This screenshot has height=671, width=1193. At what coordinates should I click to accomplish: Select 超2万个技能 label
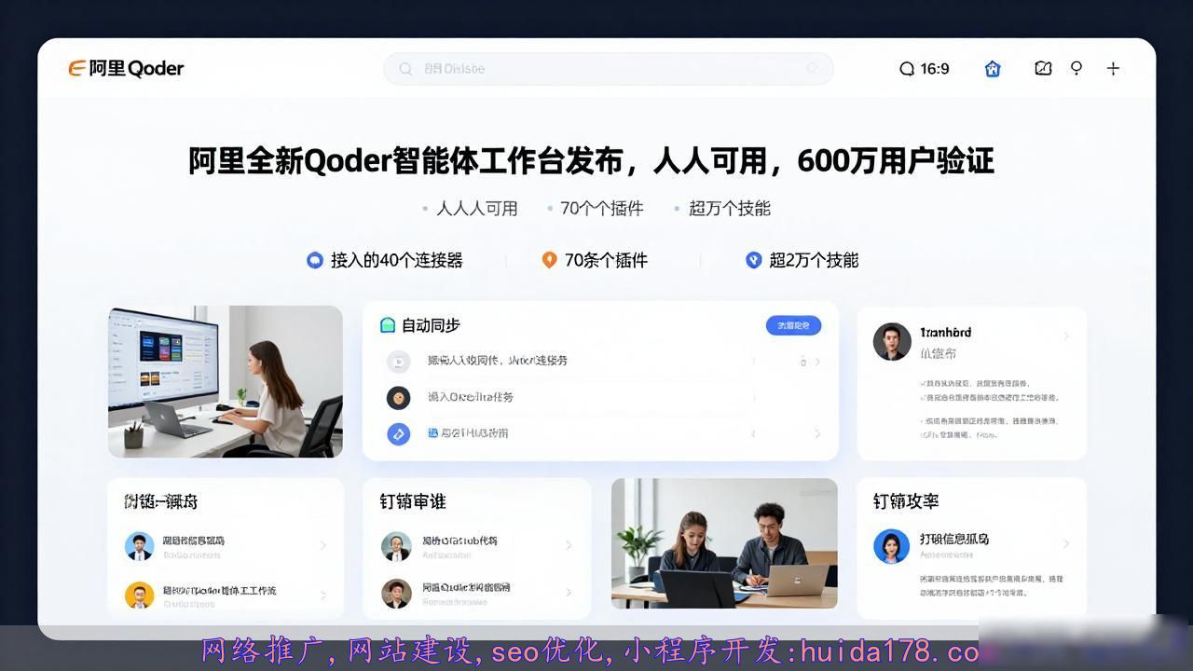click(814, 260)
